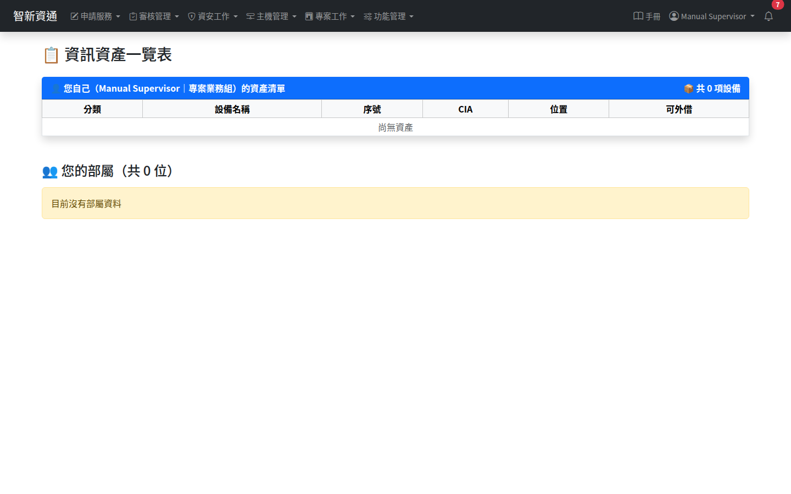The width and height of the screenshot is (791, 494).
Task: Click the CIA column header
Action: [x=465, y=109]
